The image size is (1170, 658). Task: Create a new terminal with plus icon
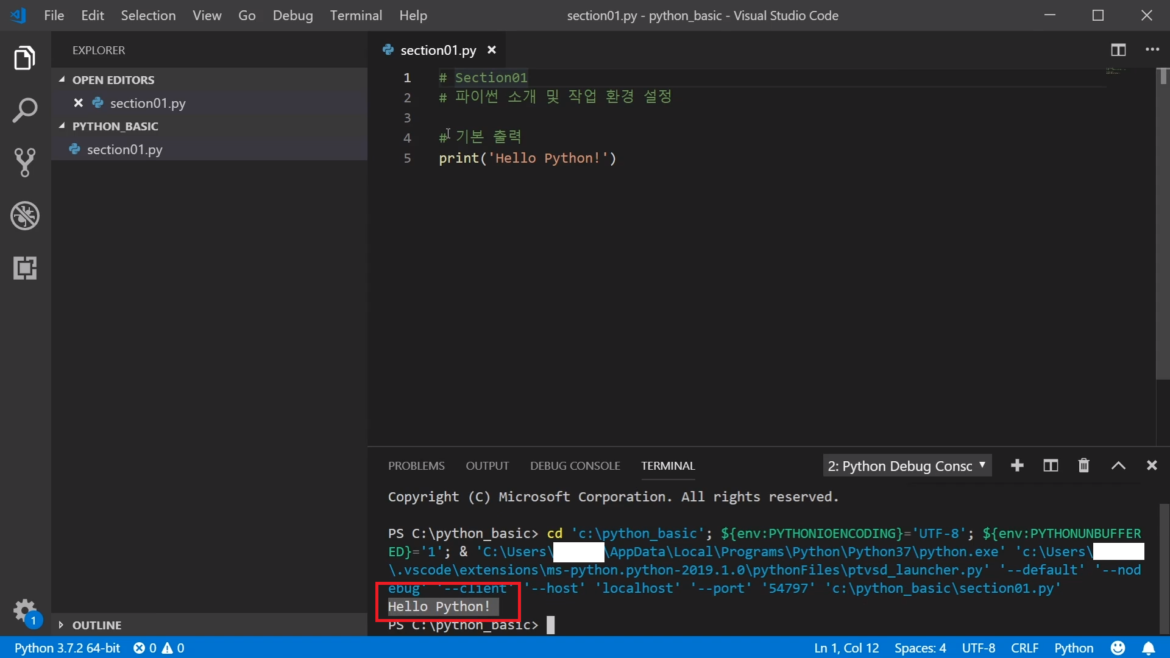click(x=1016, y=466)
